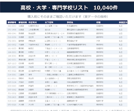Click school name 広島文理学院
The width and height of the screenshot is (134, 111).
[72, 93]
